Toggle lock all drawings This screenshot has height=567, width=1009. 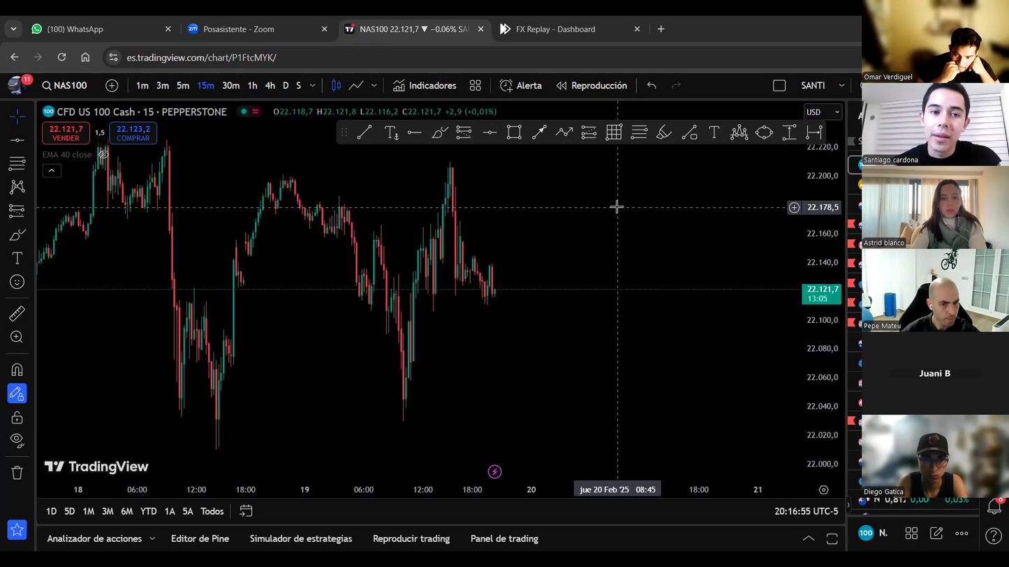click(17, 418)
